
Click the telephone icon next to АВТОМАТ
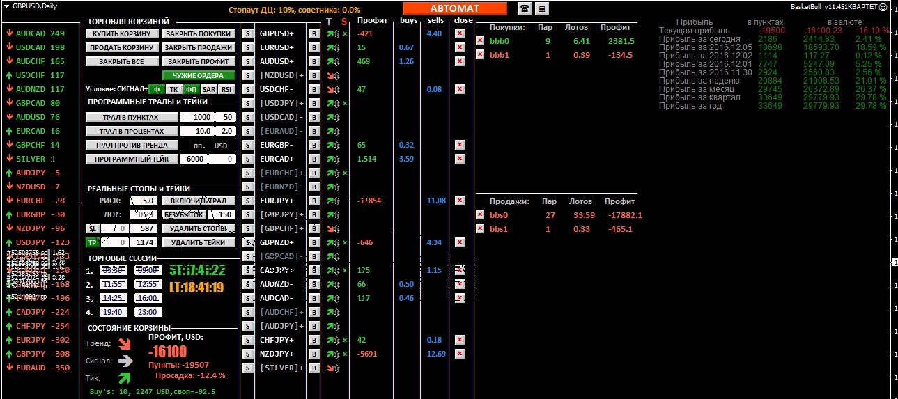[x=524, y=8]
